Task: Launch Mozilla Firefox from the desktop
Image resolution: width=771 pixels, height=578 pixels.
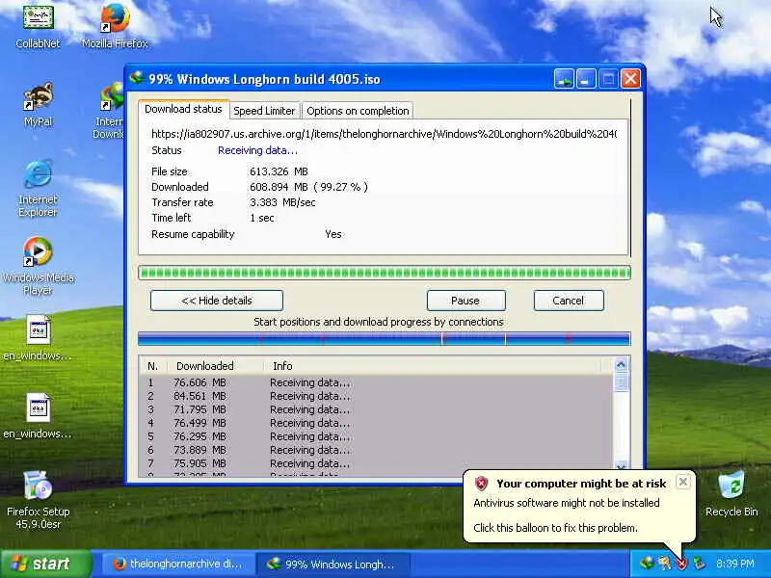Action: pyautogui.click(x=115, y=26)
